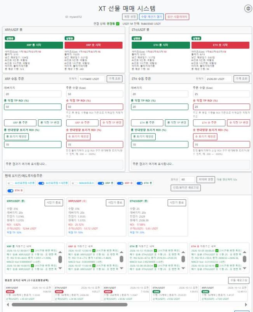
Task: Place an XRP 롱 주문
Action: (20, 123)
